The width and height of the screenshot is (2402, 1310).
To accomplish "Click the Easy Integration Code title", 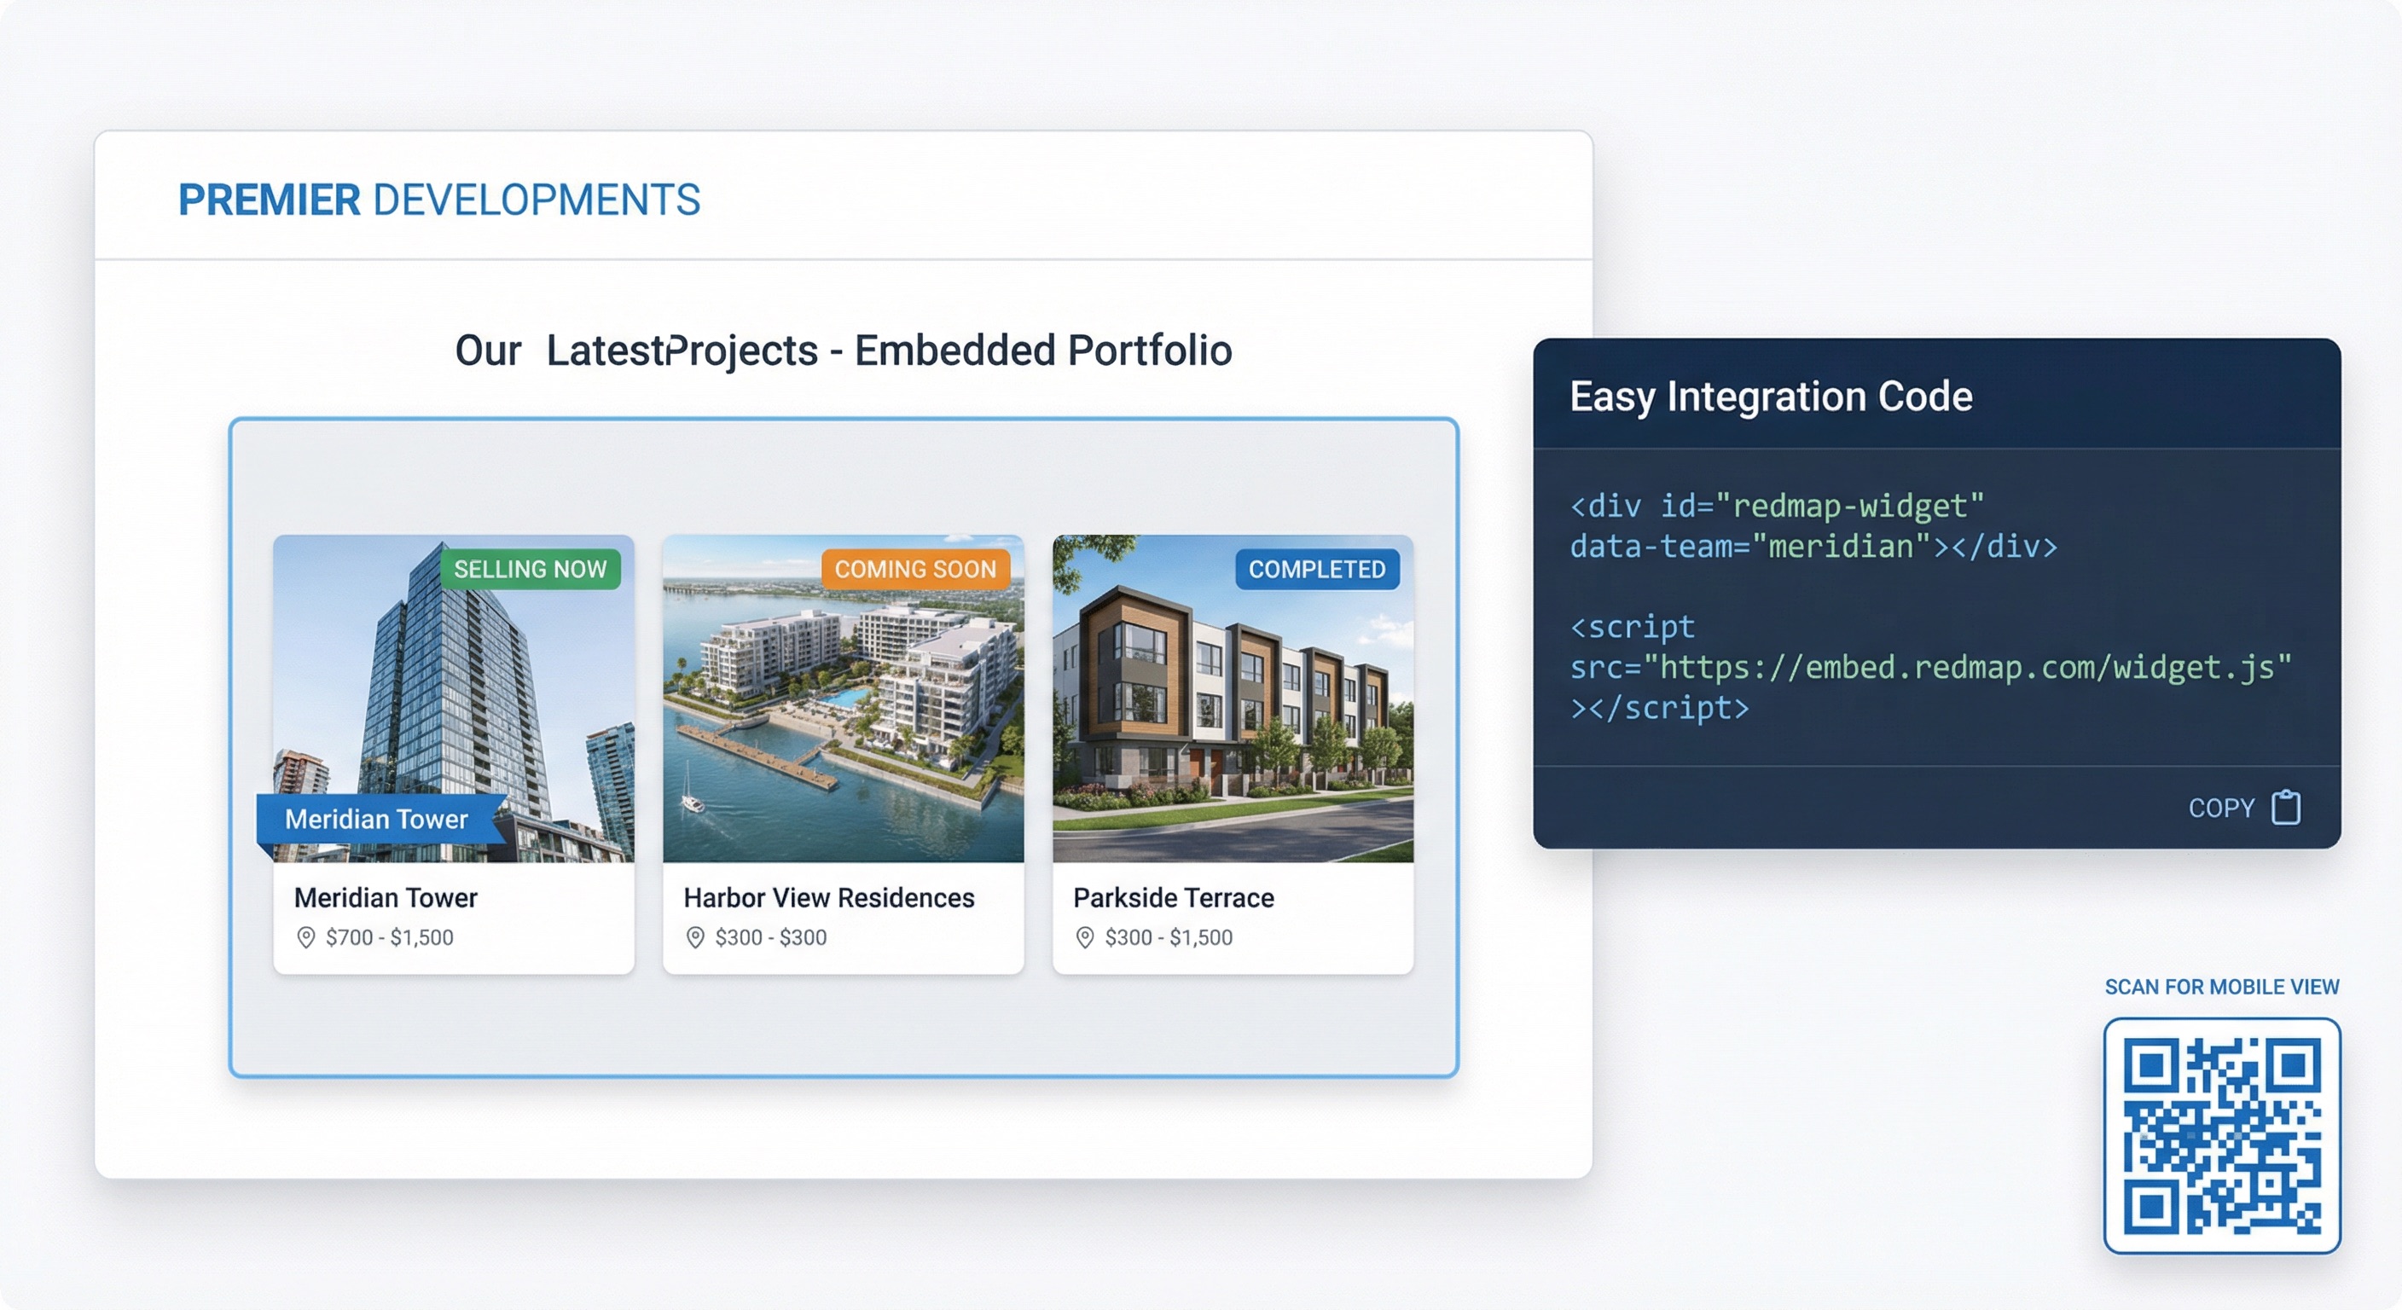I will coord(1772,397).
